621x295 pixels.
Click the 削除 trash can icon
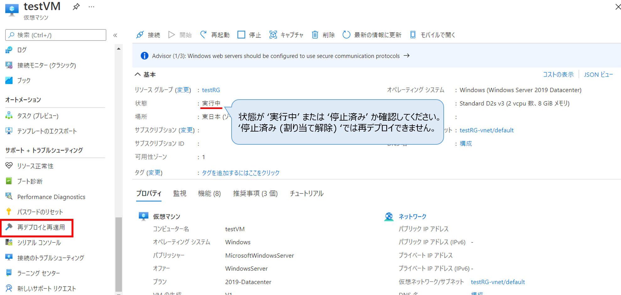[315, 35]
